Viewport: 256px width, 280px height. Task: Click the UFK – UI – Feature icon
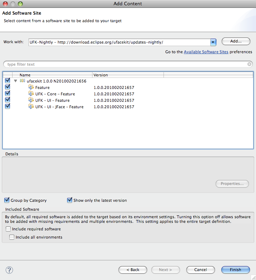pos(31,100)
